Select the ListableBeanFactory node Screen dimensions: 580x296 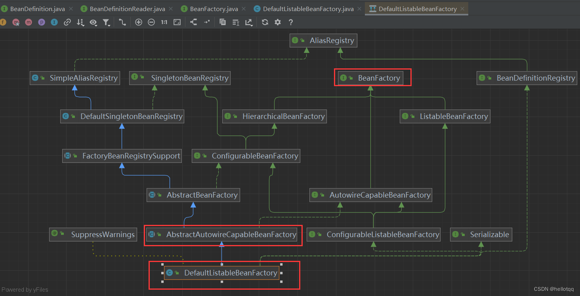445,116
